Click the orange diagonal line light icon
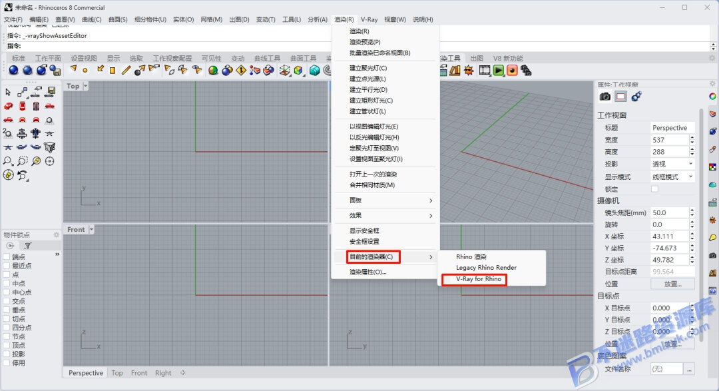The height and width of the screenshot is (391, 719). tap(126, 70)
